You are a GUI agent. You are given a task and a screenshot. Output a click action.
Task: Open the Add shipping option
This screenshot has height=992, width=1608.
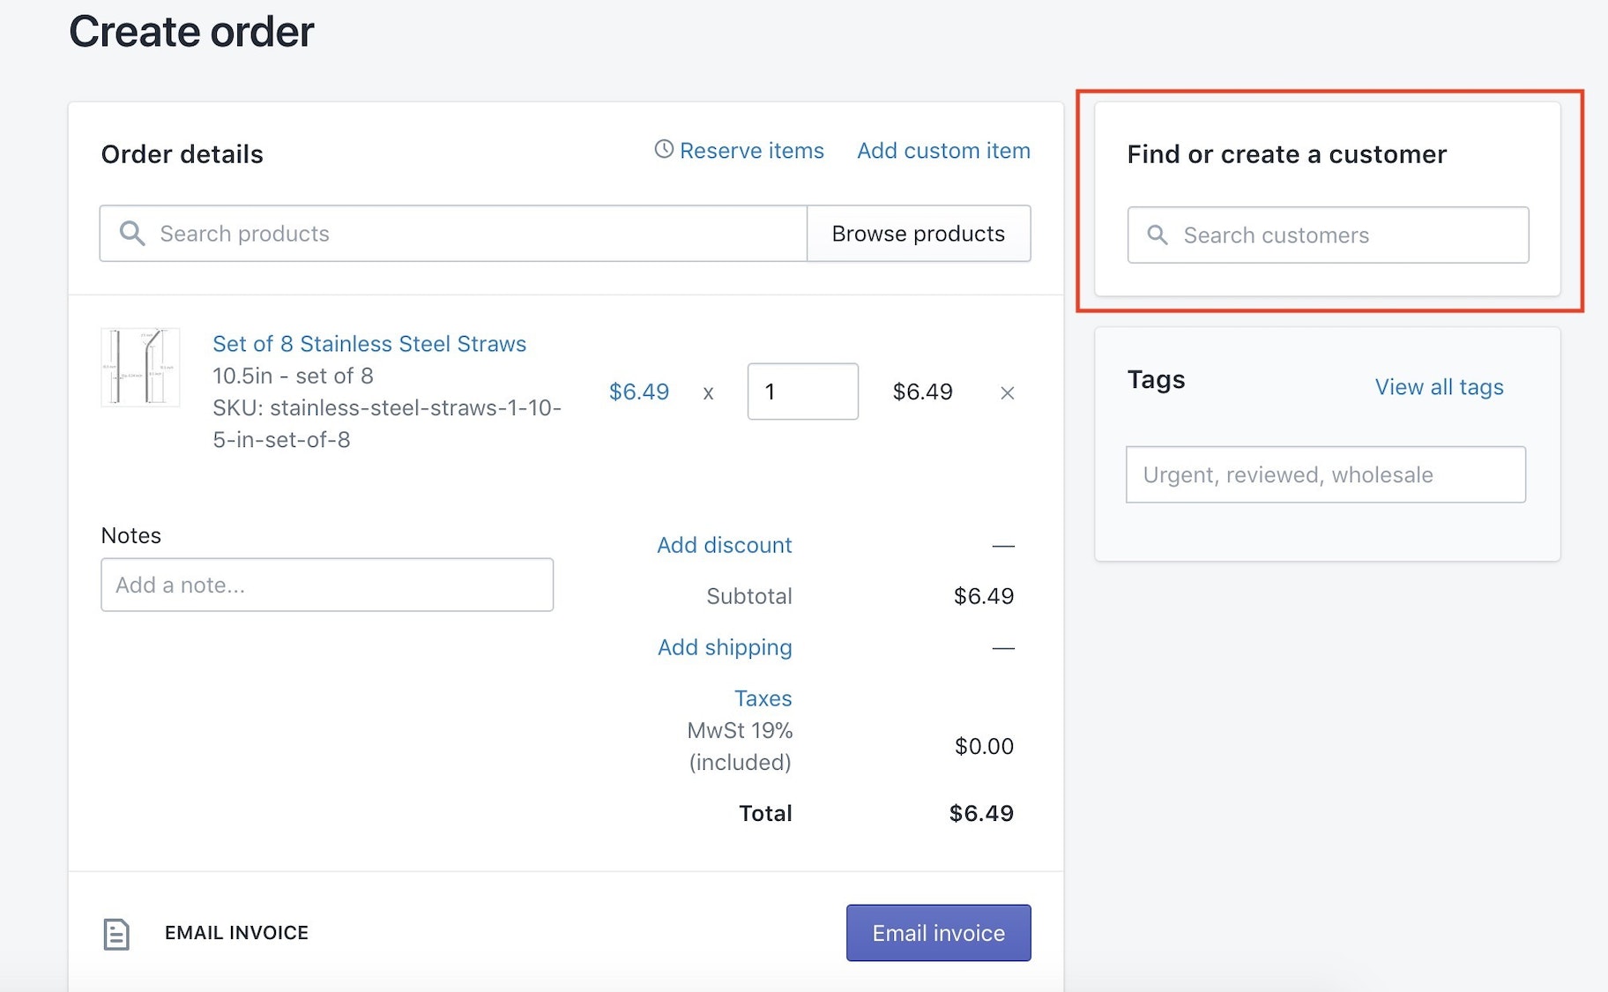click(724, 647)
